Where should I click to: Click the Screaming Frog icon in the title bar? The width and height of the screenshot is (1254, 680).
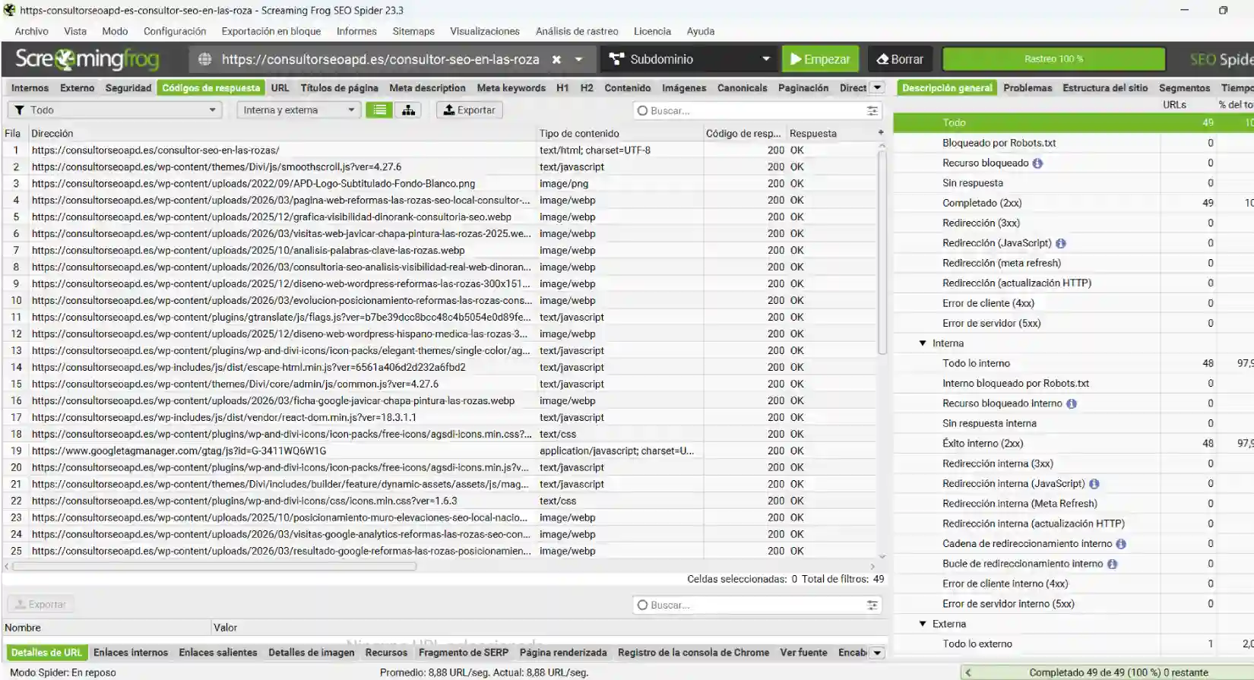pos(9,10)
